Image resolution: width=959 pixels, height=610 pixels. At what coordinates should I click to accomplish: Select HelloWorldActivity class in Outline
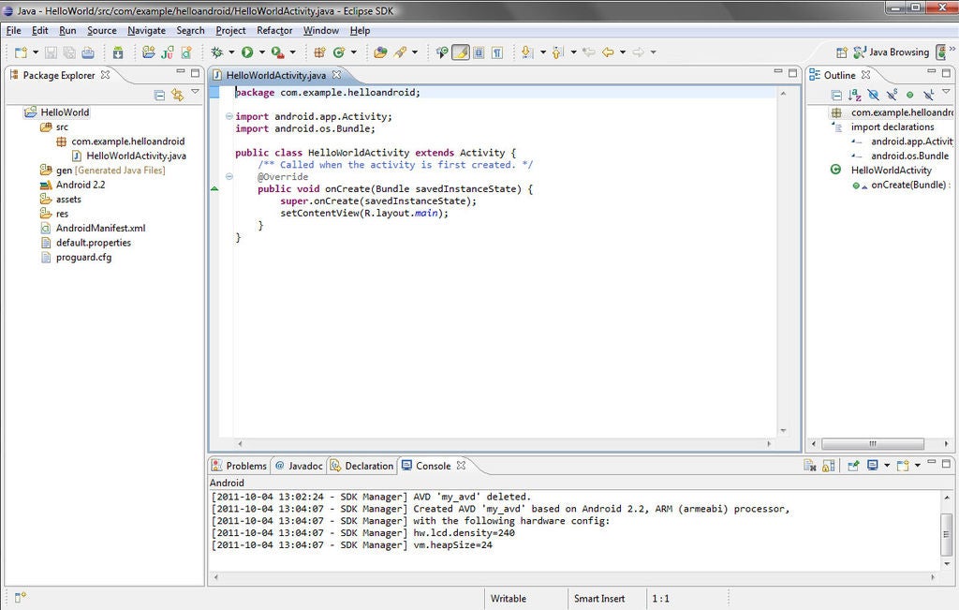pyautogui.click(x=891, y=171)
